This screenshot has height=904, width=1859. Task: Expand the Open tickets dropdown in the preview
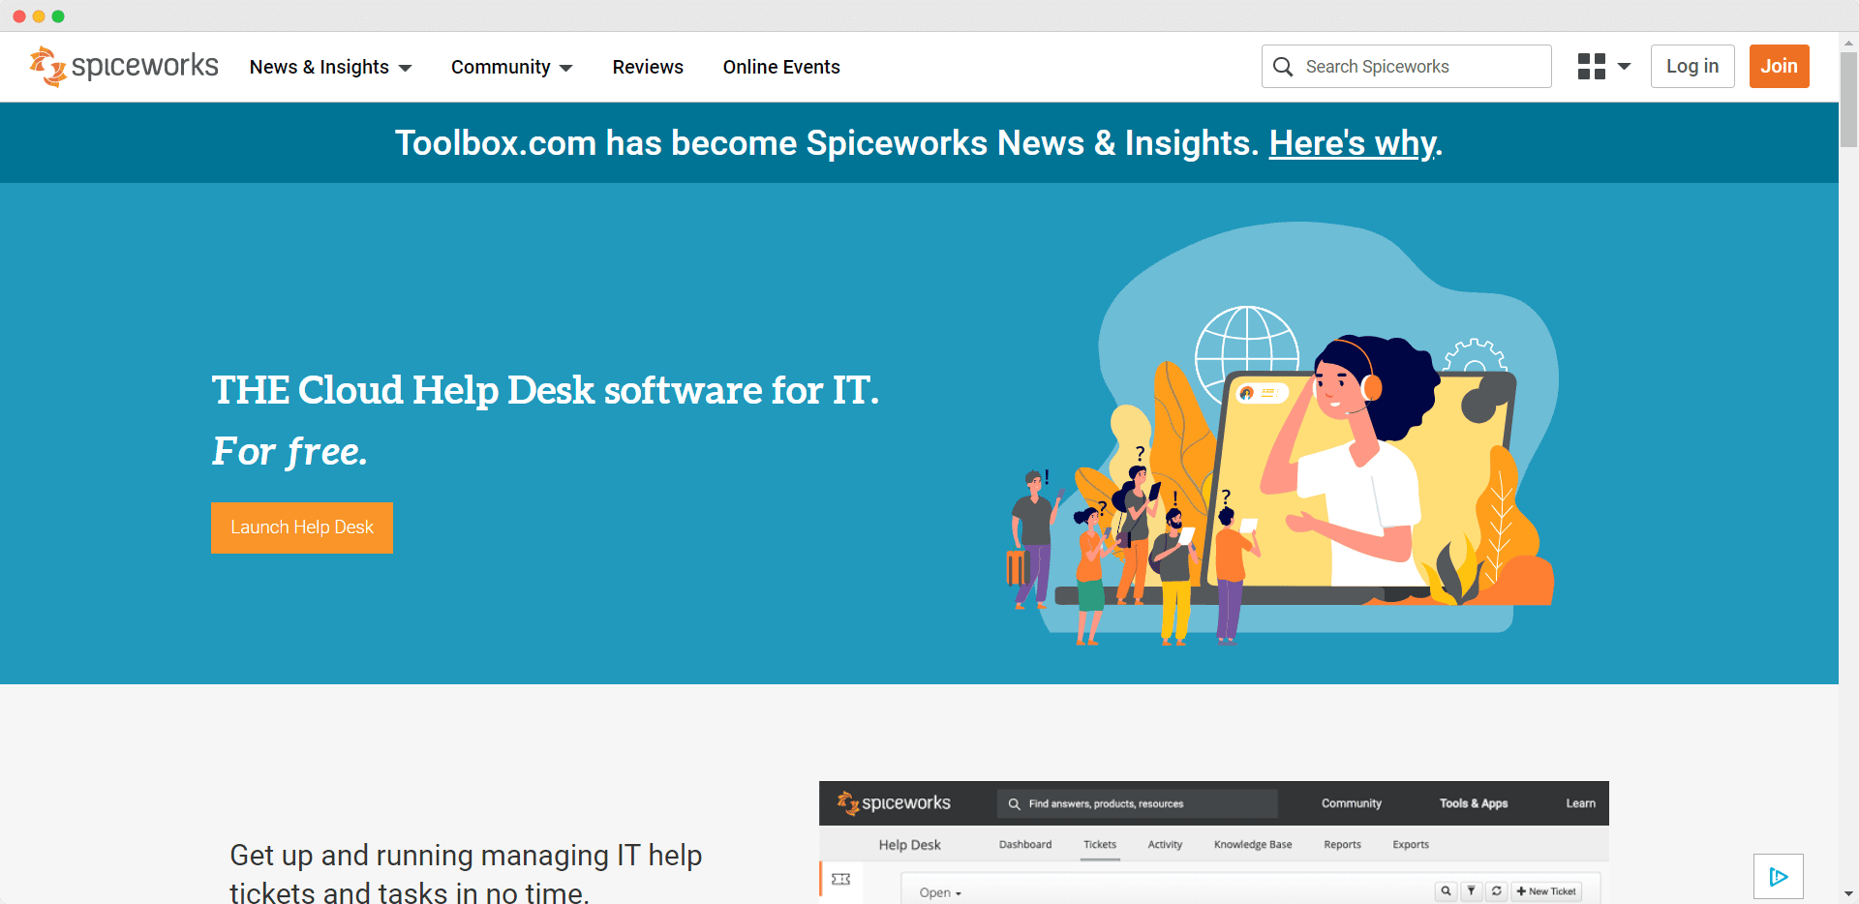tap(940, 892)
